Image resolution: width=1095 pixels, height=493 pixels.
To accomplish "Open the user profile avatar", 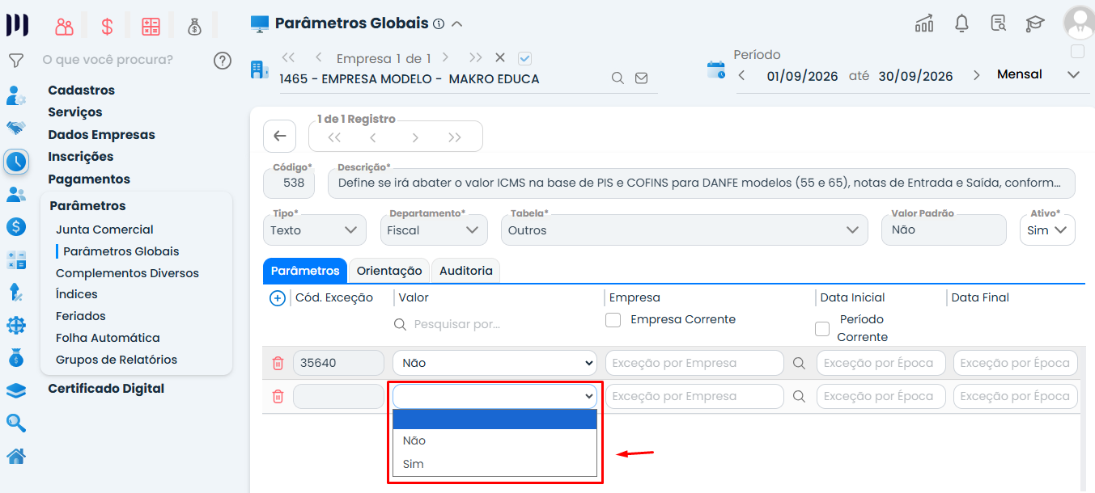I will point(1079,22).
